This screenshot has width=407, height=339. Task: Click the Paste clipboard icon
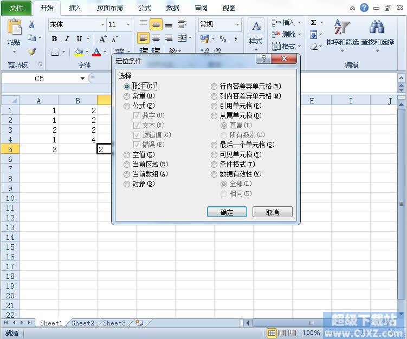14,27
